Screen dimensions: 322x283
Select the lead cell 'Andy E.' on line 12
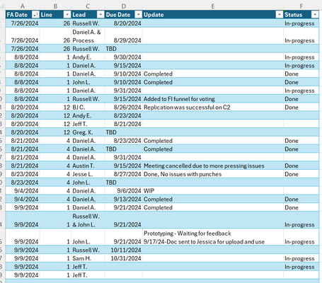(x=88, y=115)
